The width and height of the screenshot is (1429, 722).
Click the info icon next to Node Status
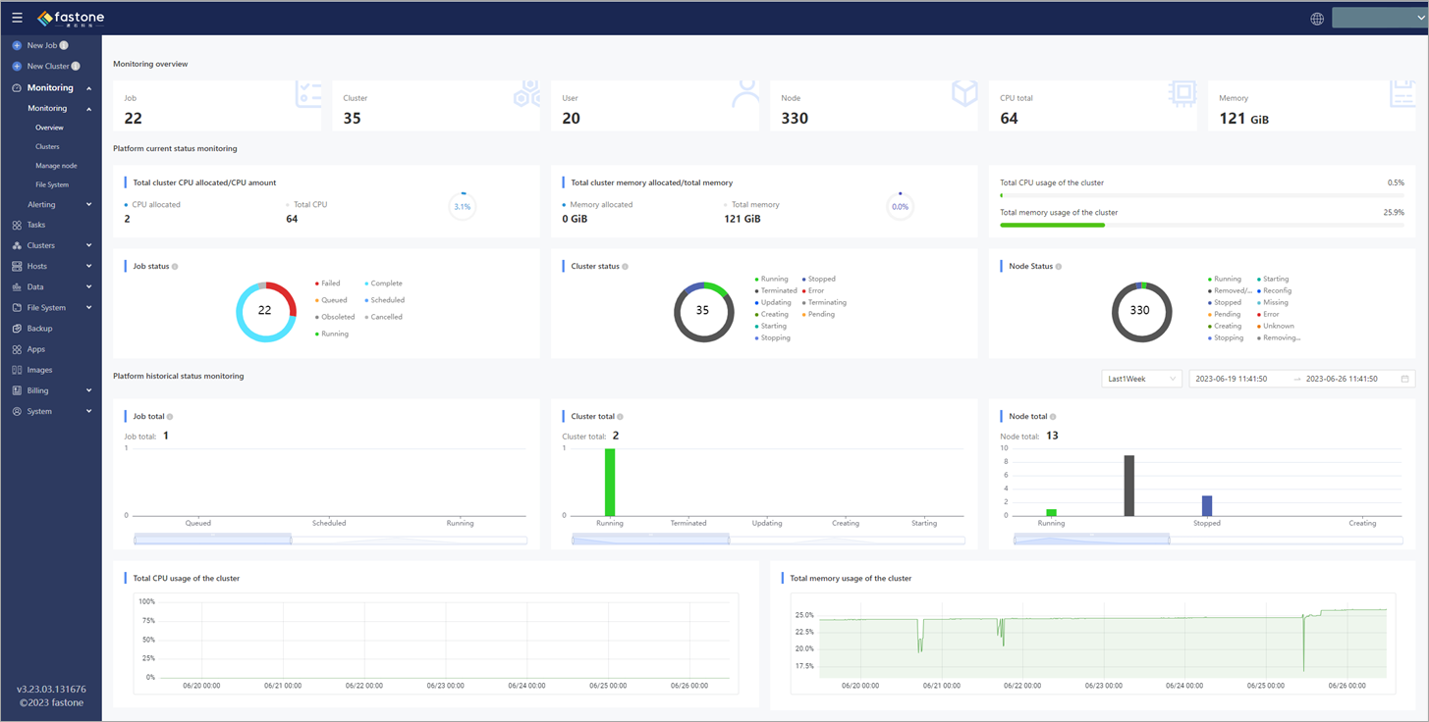(1058, 266)
